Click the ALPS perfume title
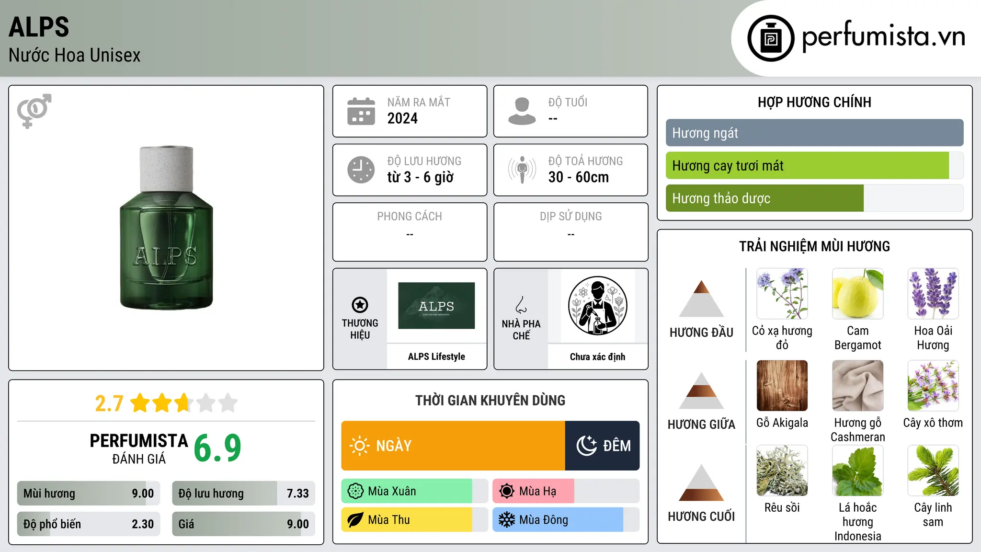981x552 pixels. click(39, 27)
